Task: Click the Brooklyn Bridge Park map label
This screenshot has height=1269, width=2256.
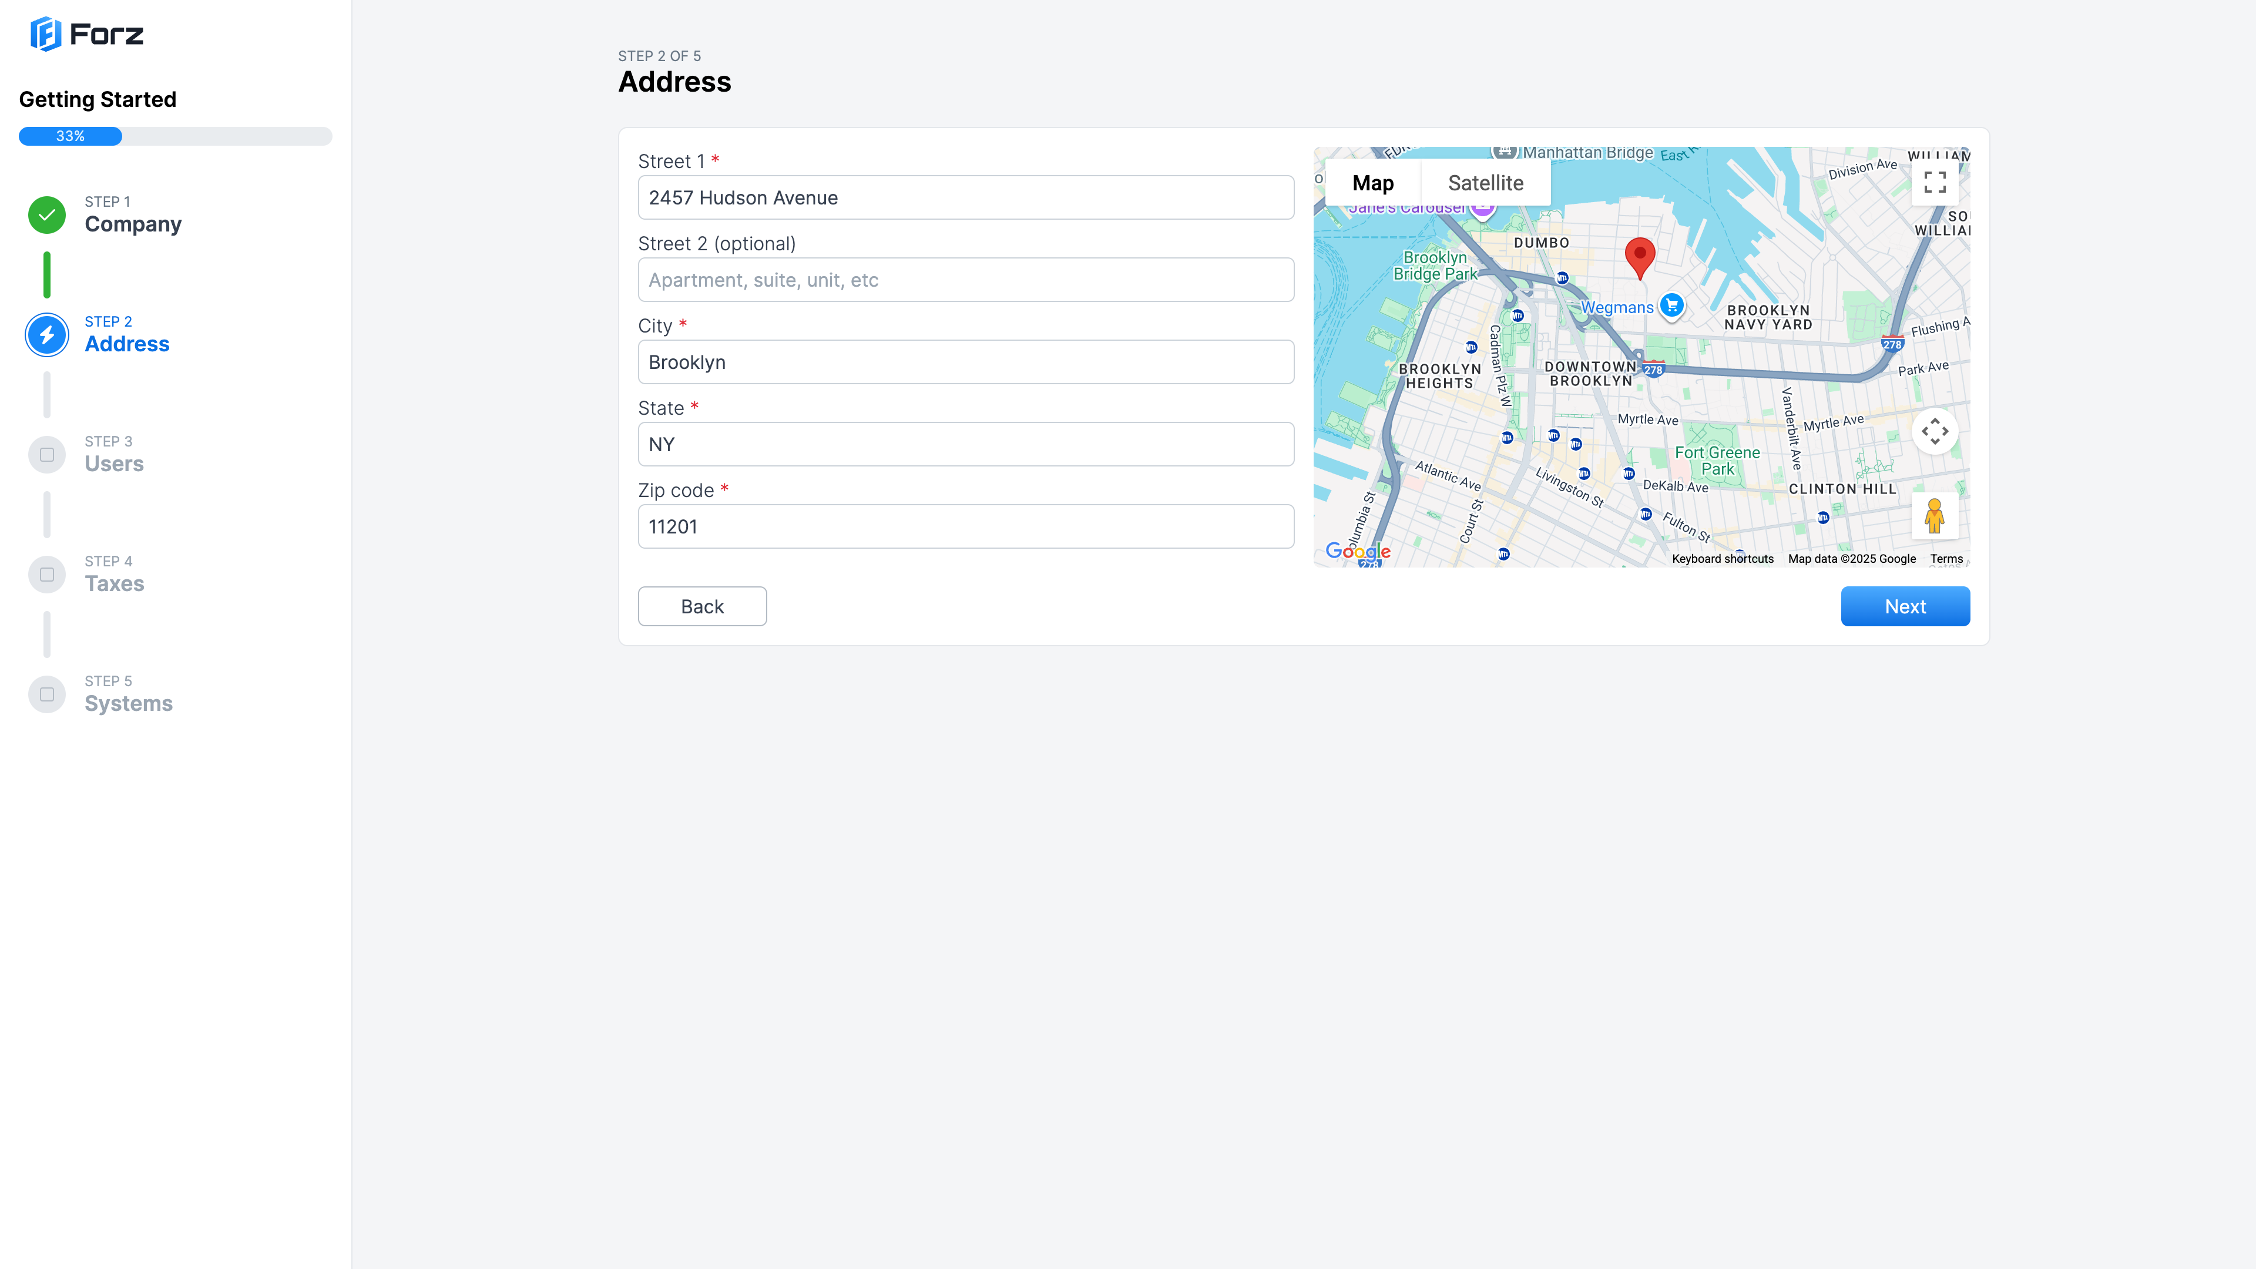Action: pyautogui.click(x=1435, y=266)
